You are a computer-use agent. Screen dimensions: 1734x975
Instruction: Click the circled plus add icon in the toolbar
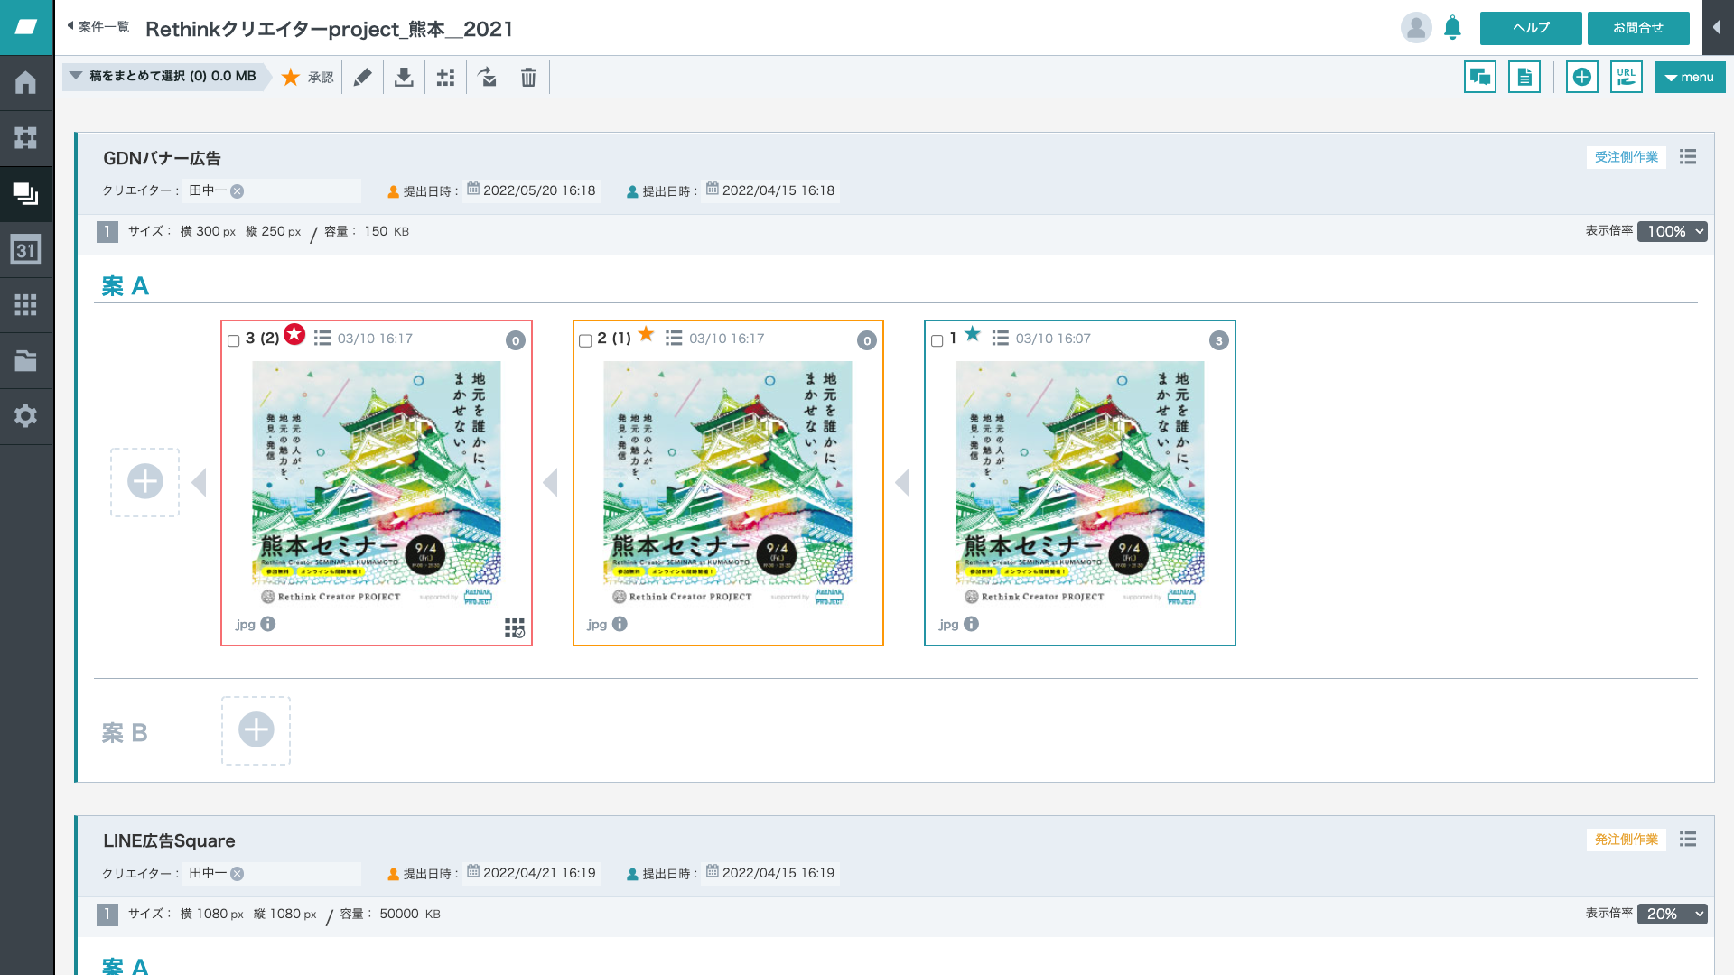click(1581, 77)
